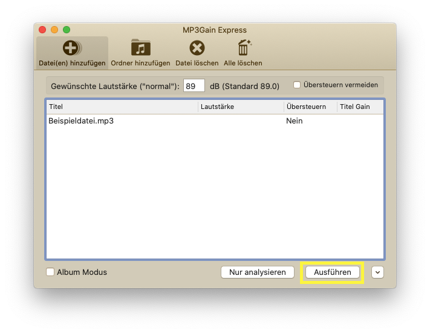Screen dimensions: 430x333
Task: Click the Titel Gain column header
Action: click(x=359, y=107)
